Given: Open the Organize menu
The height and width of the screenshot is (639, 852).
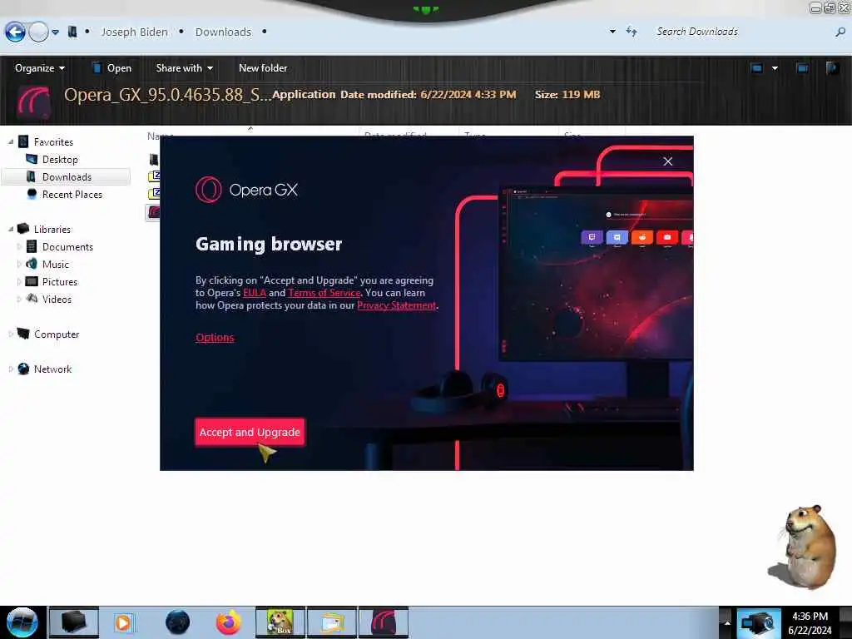Looking at the screenshot, I should [x=40, y=68].
